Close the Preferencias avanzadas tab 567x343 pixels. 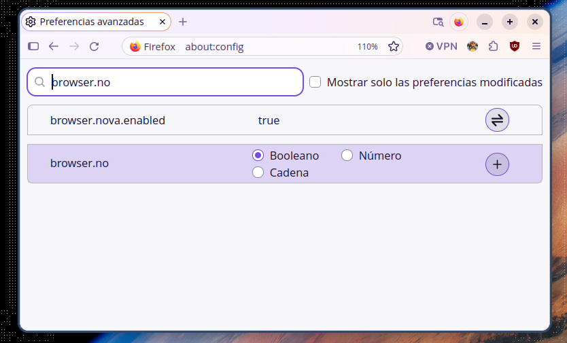click(x=162, y=22)
